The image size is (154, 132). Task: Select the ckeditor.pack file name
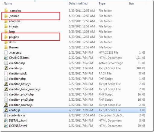pos(18,74)
